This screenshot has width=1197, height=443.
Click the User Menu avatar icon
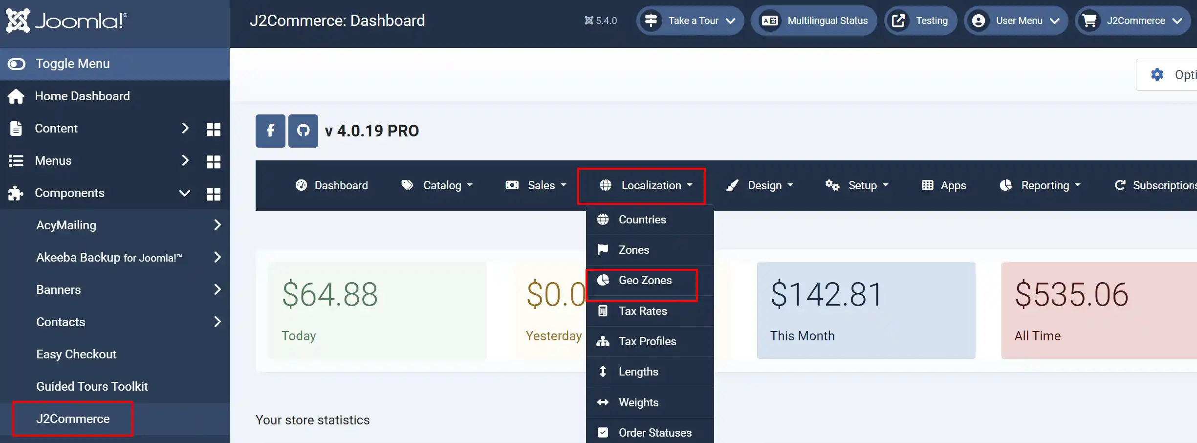tap(979, 21)
